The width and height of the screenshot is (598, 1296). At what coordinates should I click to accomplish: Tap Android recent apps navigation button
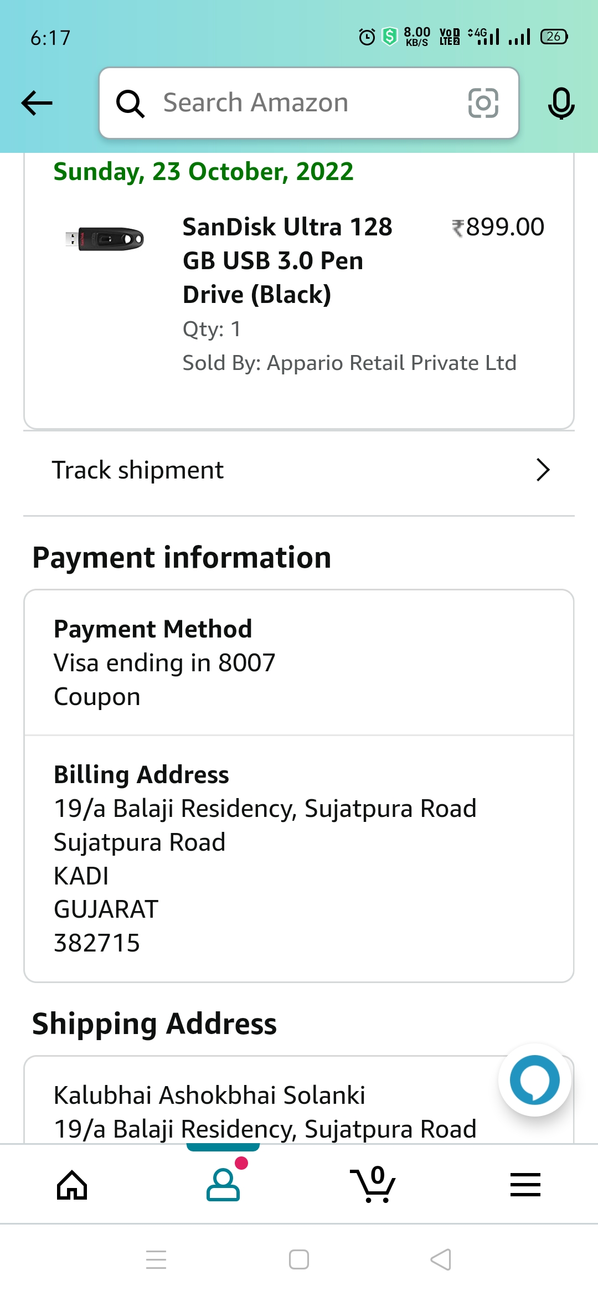coord(156,1259)
